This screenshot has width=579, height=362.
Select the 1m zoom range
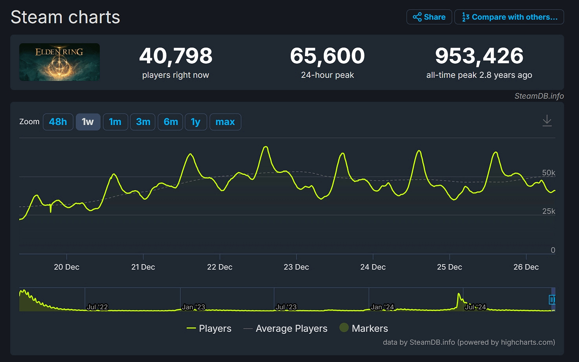pos(115,122)
